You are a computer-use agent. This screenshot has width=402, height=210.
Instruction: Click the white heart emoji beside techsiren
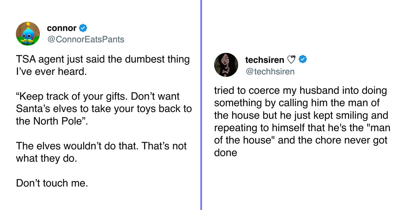pos(291,60)
